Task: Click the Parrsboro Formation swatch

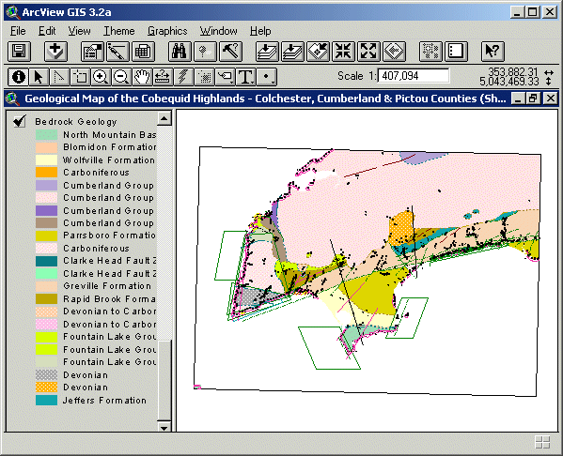Action: click(x=46, y=236)
